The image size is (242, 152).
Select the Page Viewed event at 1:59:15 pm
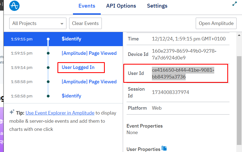89,53
